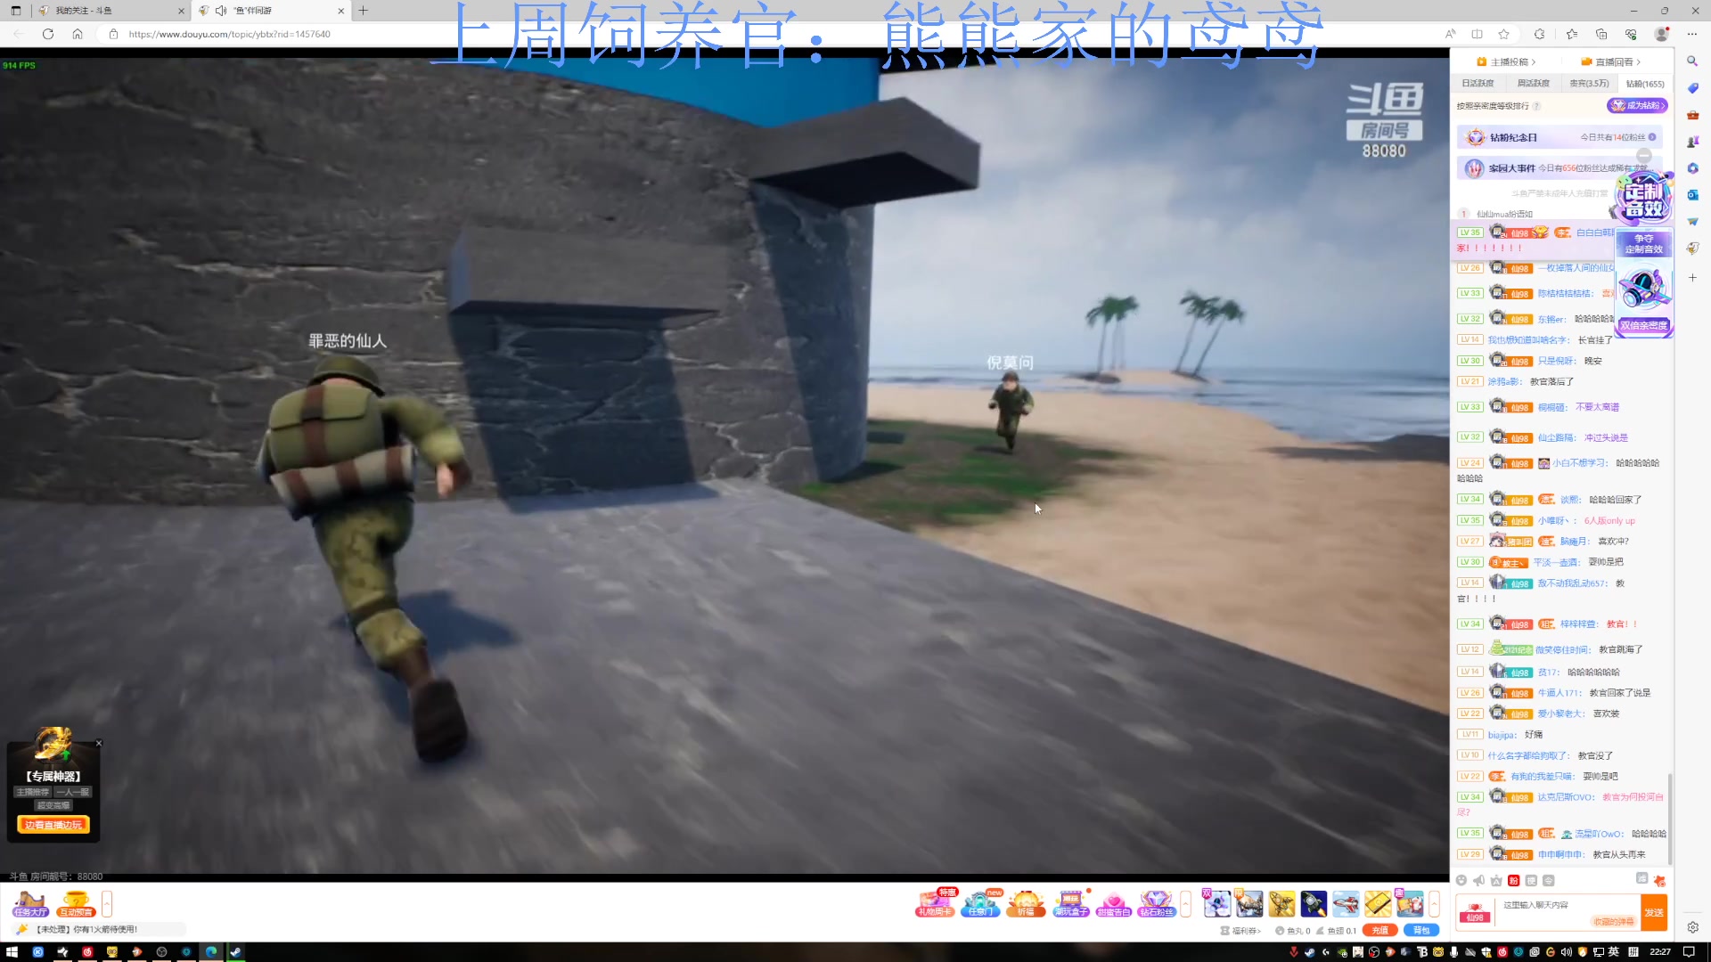The image size is (1711, 962).
Task: Close the 专属神器 popup
Action: point(99,743)
